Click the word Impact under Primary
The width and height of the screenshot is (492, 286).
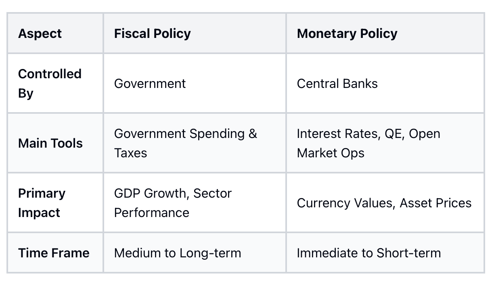pyautogui.click(x=39, y=213)
